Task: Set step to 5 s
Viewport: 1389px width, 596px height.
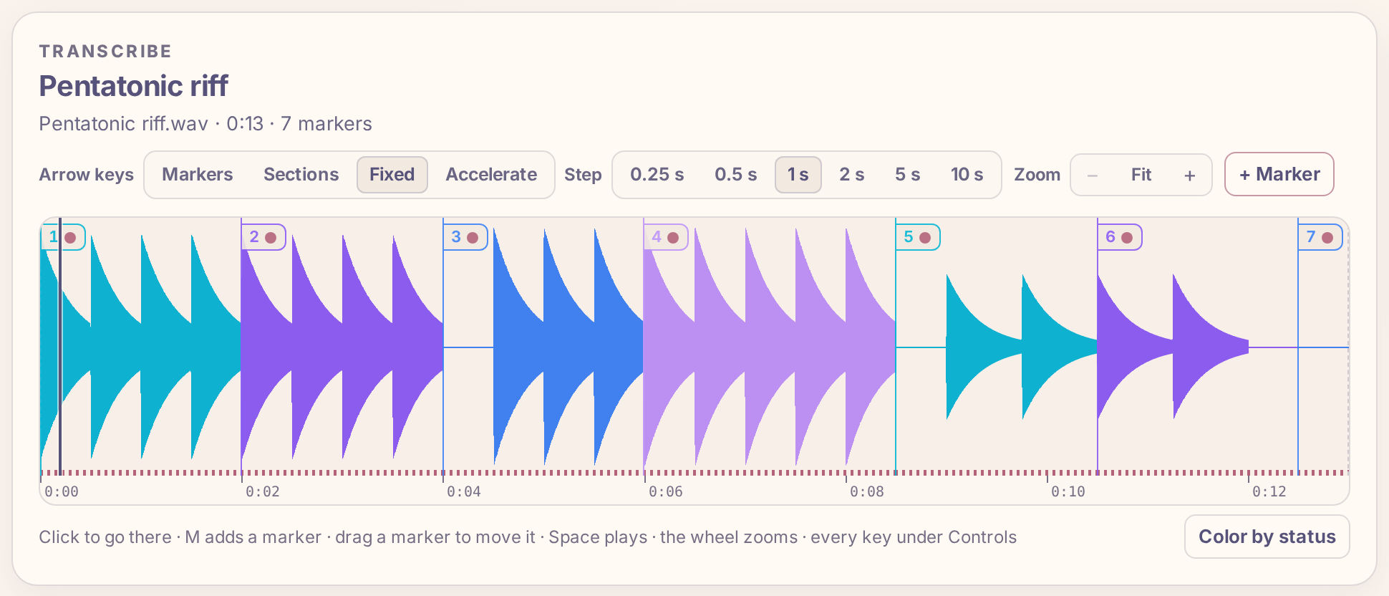Action: click(907, 175)
